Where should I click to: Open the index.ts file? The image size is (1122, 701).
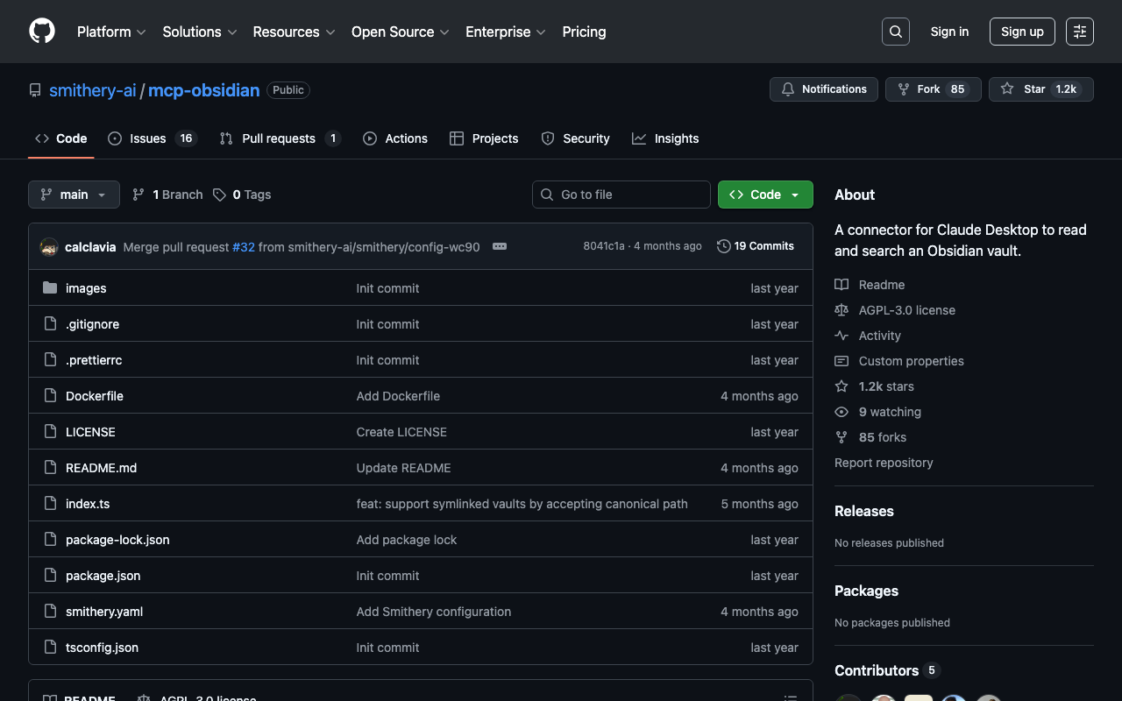click(88, 504)
